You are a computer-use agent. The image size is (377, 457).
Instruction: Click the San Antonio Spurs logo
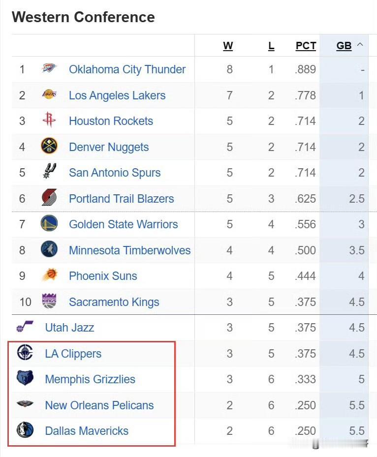[49, 171]
